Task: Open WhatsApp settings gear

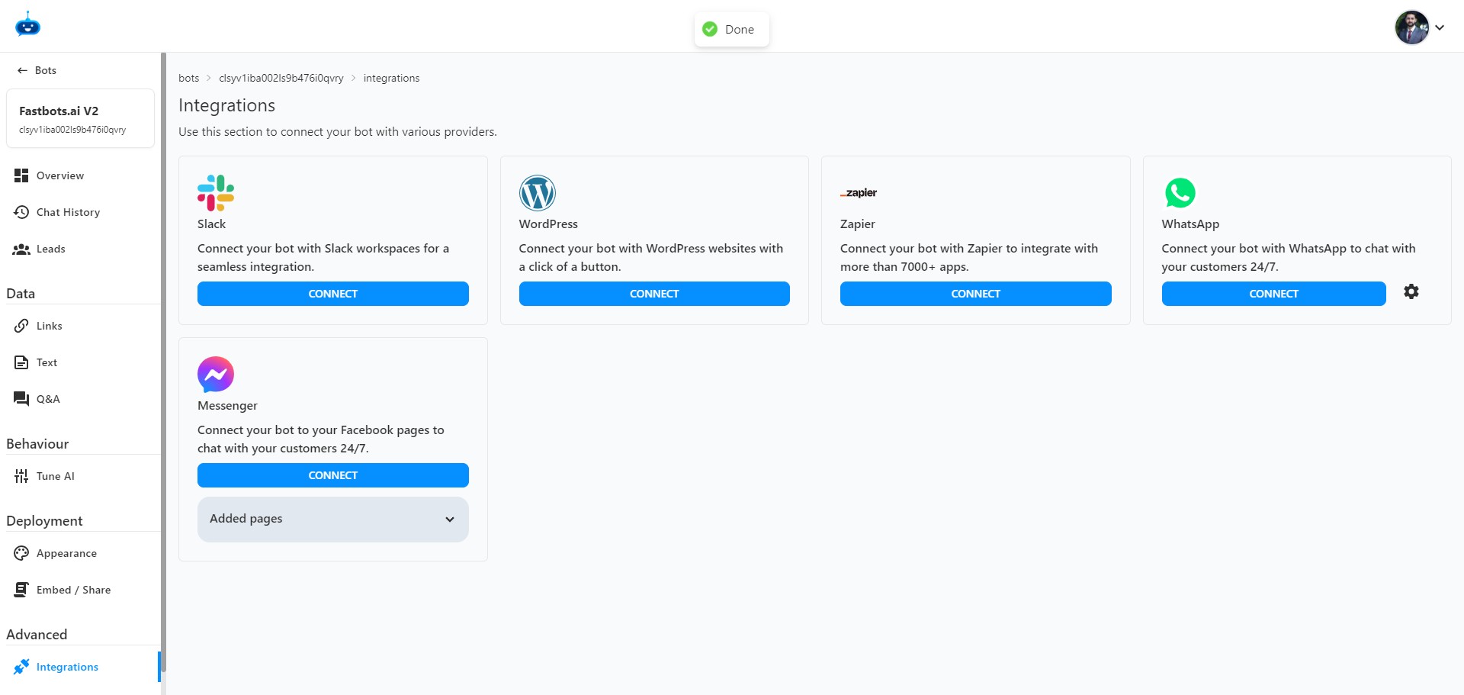Action: point(1411,291)
